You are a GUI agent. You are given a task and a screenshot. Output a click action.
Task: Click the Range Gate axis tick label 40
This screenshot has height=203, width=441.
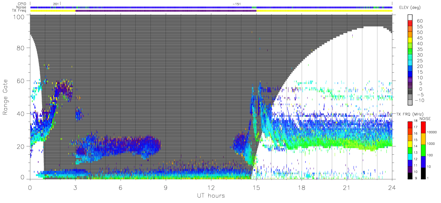coord(21,113)
